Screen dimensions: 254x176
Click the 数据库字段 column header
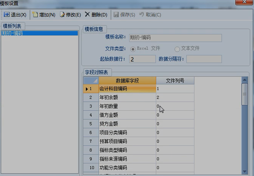tap(127, 81)
